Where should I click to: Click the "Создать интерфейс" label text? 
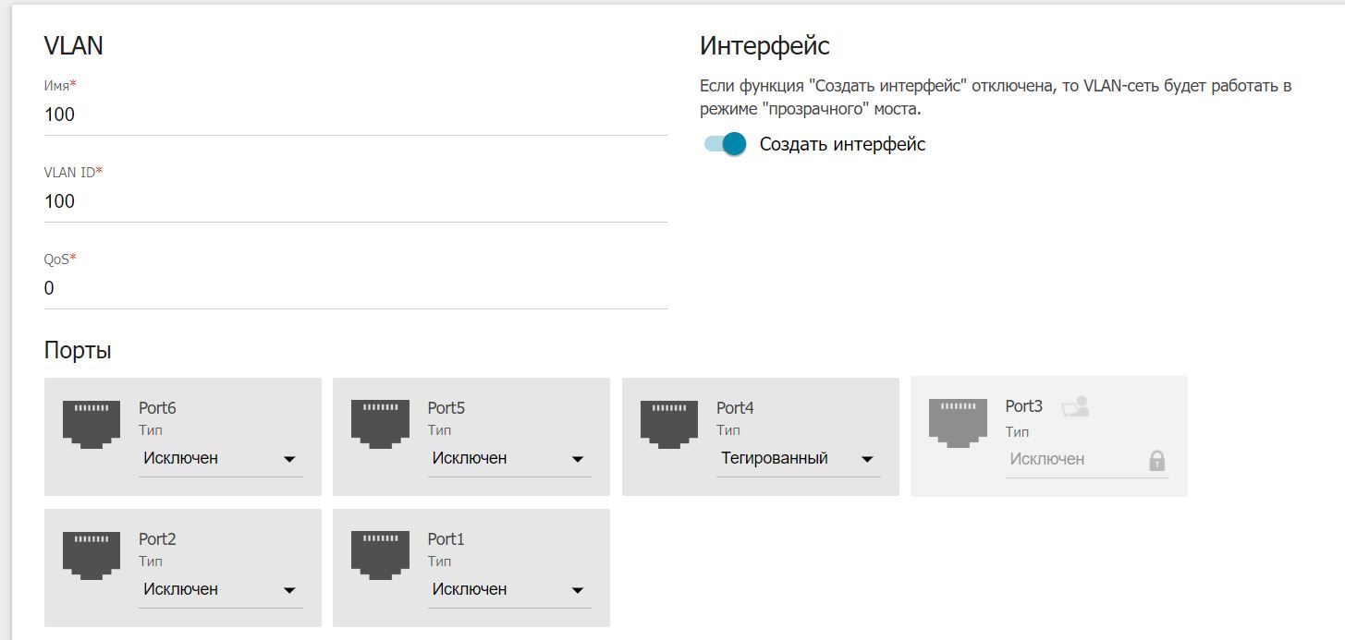coord(842,144)
